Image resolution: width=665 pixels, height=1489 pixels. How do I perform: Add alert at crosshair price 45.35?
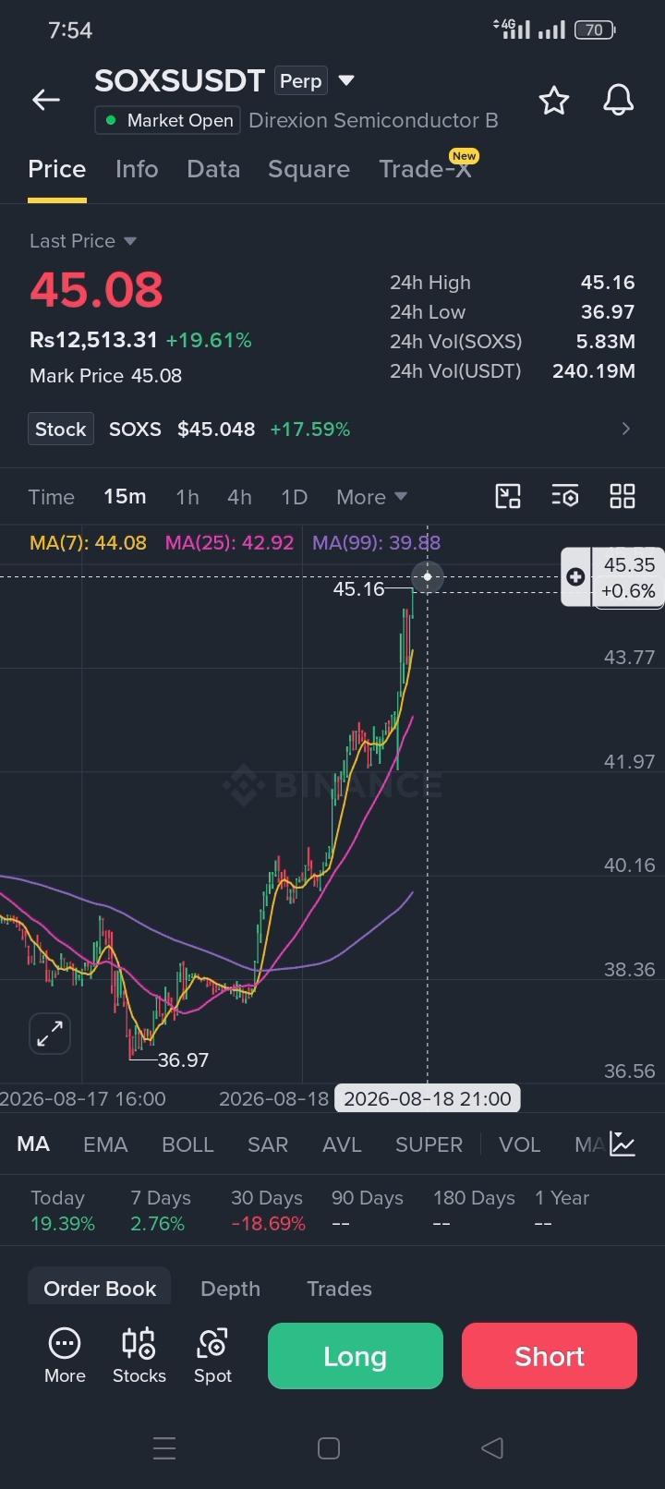coord(575,577)
